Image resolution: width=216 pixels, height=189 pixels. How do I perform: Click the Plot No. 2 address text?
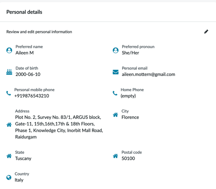(59, 127)
